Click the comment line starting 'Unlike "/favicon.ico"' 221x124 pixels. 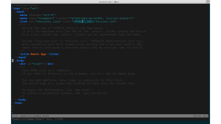point(83,41)
